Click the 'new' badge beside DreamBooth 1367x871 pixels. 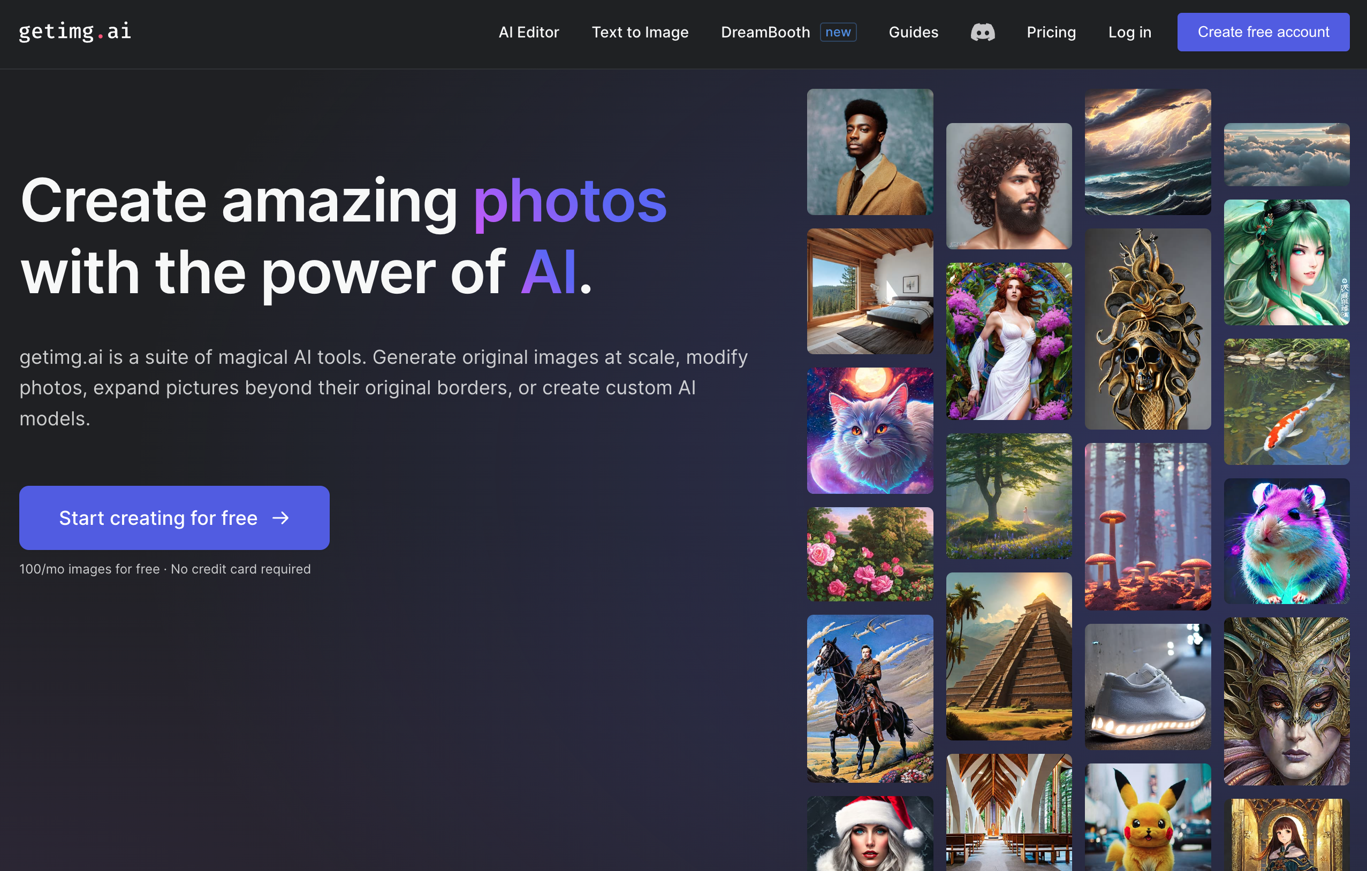click(x=838, y=32)
